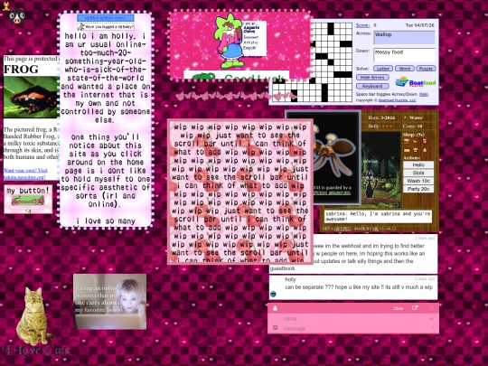Open 'Want your own? Visit' frog link
This screenshot has height=366, width=488.
point(25,171)
